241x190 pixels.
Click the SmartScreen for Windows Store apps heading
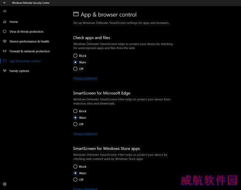click(x=106, y=149)
